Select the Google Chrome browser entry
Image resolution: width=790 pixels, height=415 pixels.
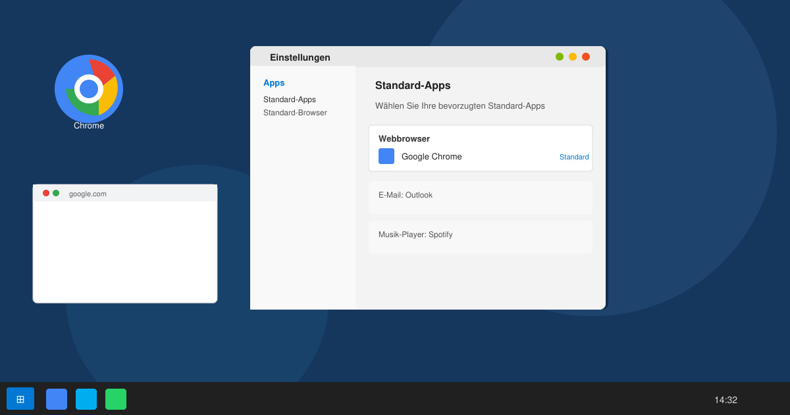point(432,157)
